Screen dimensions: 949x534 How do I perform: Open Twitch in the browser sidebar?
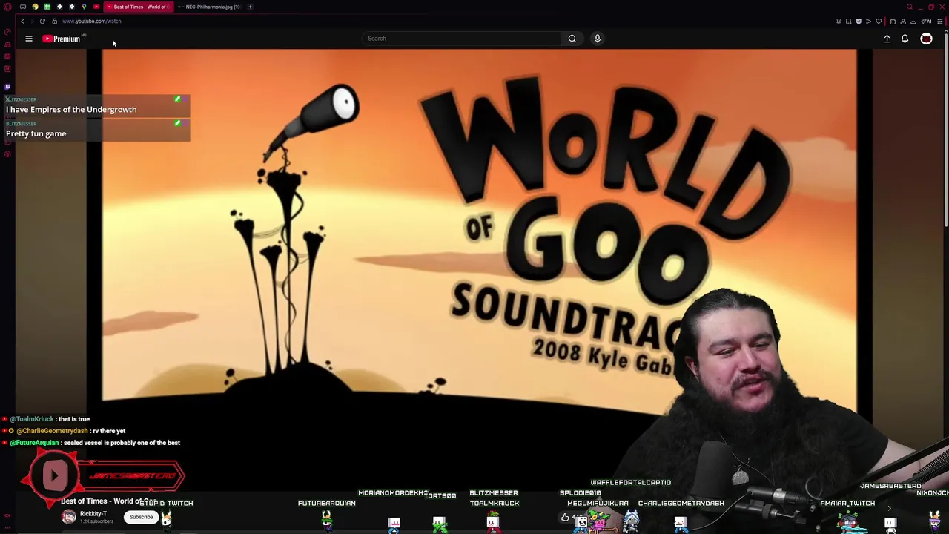7,87
